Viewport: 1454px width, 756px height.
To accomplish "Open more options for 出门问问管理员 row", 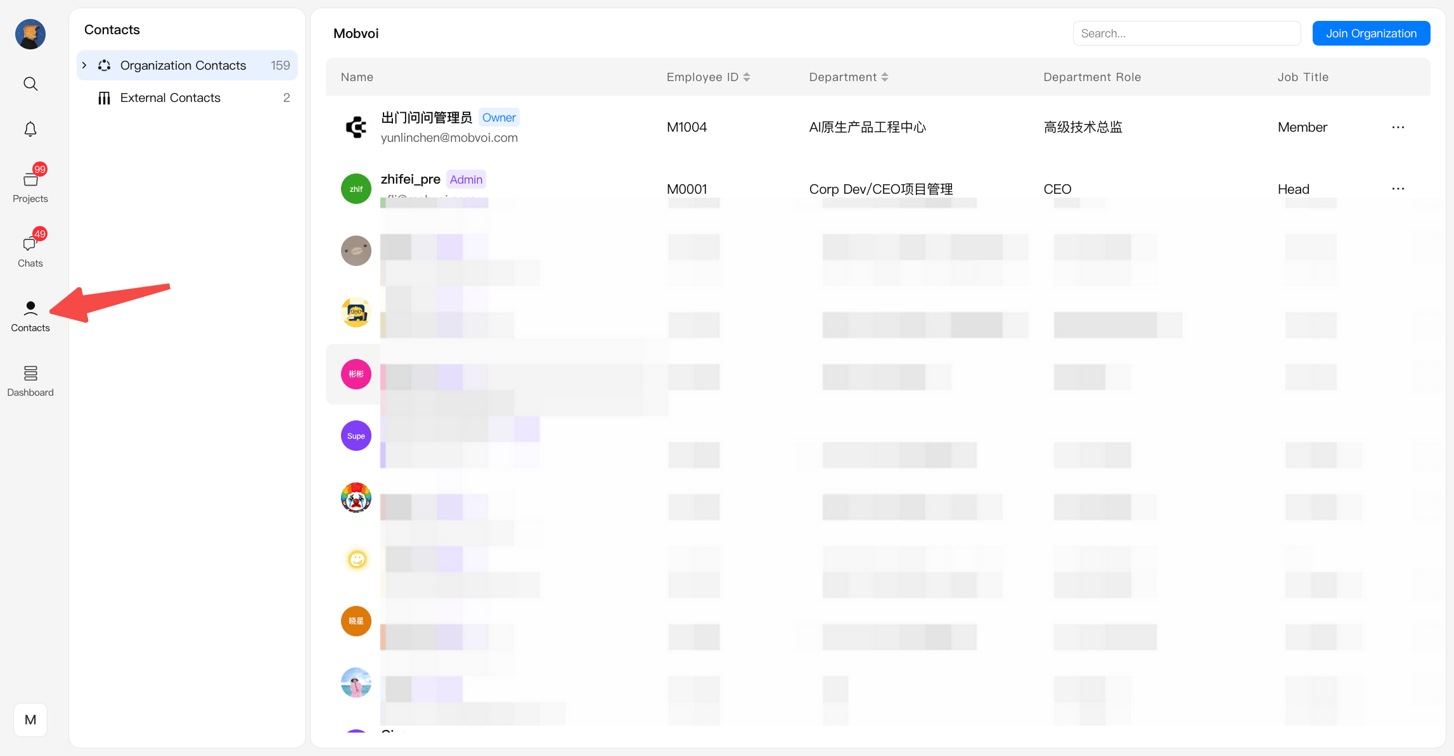I will pyautogui.click(x=1398, y=127).
